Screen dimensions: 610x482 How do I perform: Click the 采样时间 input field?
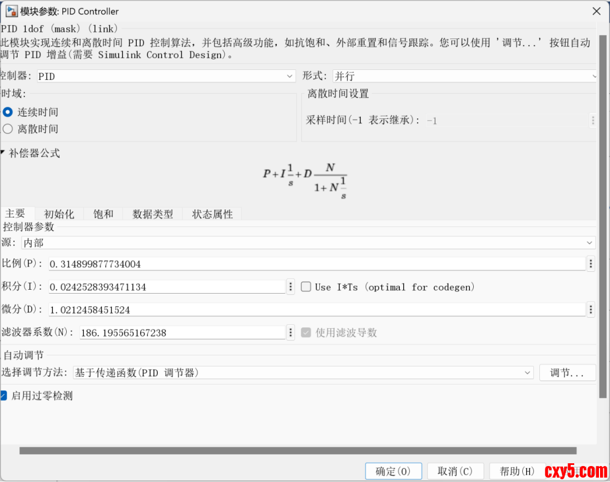pos(507,121)
